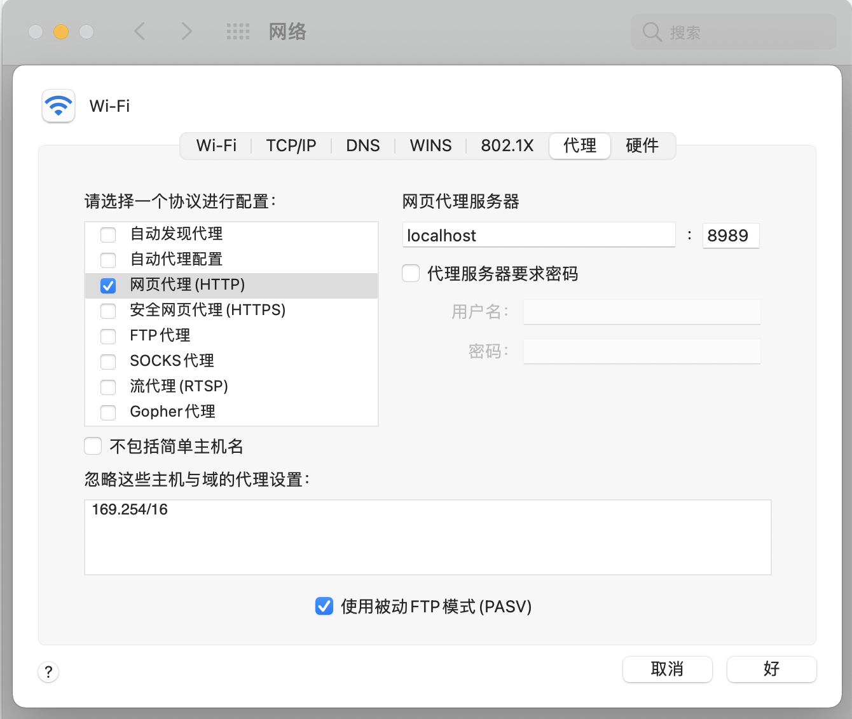
Task: Click the 用户名 input field
Action: (x=642, y=312)
